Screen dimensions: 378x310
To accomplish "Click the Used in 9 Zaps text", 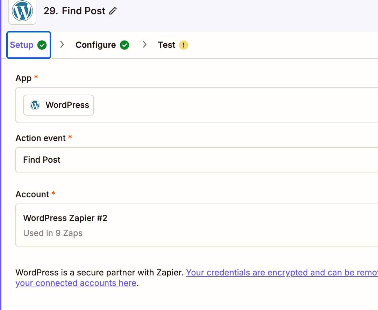I will (53, 233).
